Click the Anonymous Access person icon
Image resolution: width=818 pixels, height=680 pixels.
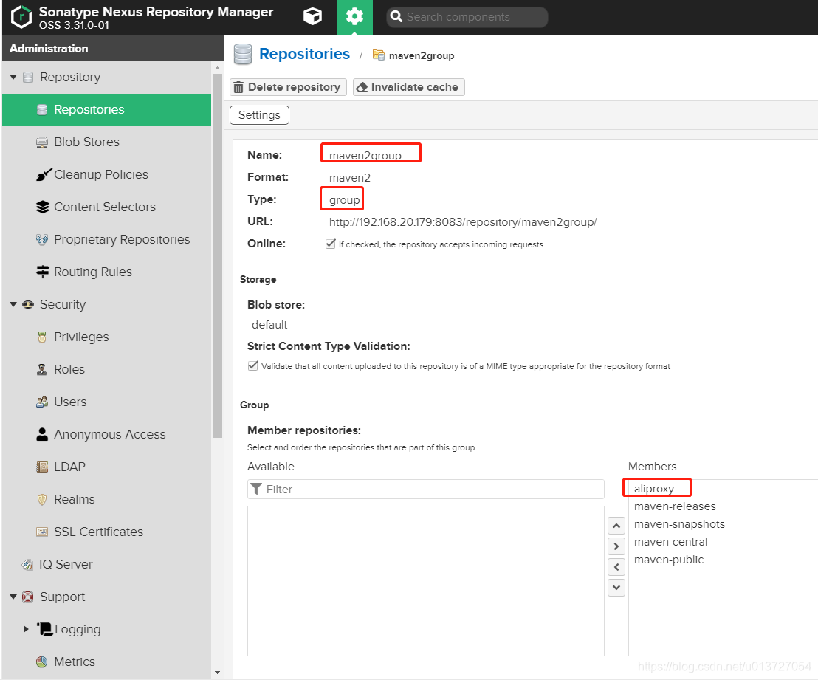[42, 434]
